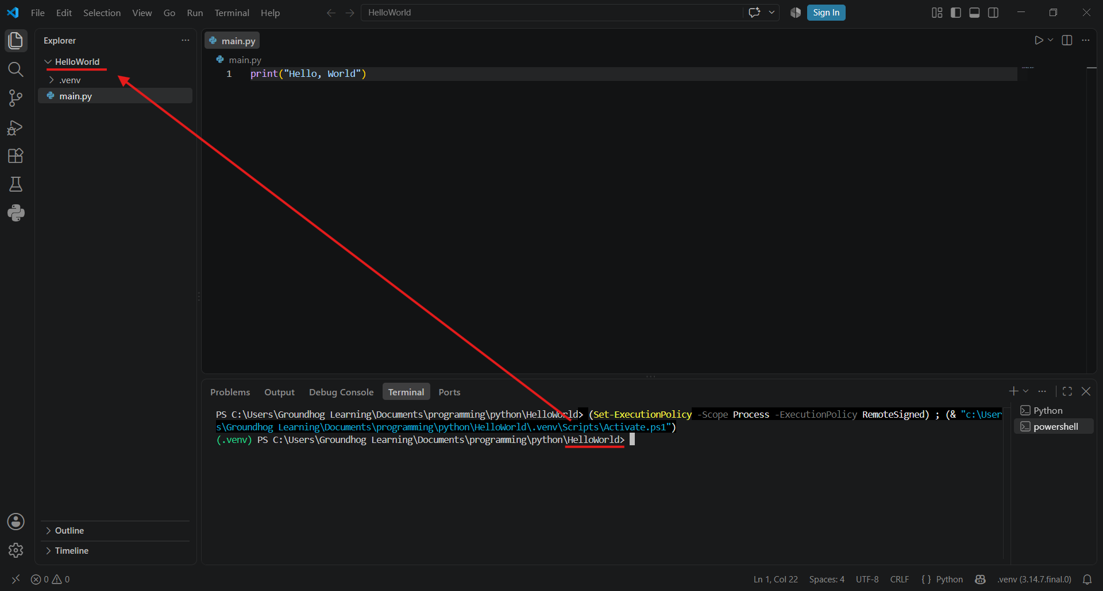The image size is (1103, 591).
Task: Open Source Control view
Action: point(16,98)
